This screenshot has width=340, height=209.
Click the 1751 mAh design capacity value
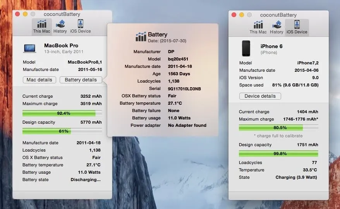point(307,145)
